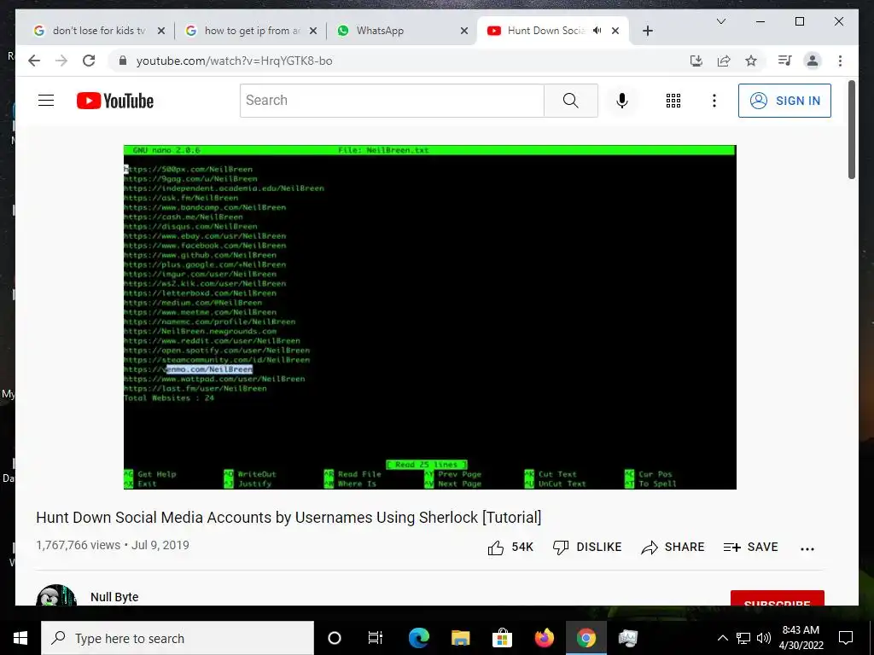The width and height of the screenshot is (874, 655).
Task: Open Microsoft Store from taskbar
Action: (x=502, y=638)
